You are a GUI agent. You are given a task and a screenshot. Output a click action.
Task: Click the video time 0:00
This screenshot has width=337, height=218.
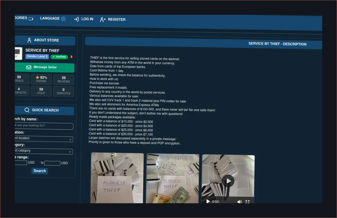215,202
